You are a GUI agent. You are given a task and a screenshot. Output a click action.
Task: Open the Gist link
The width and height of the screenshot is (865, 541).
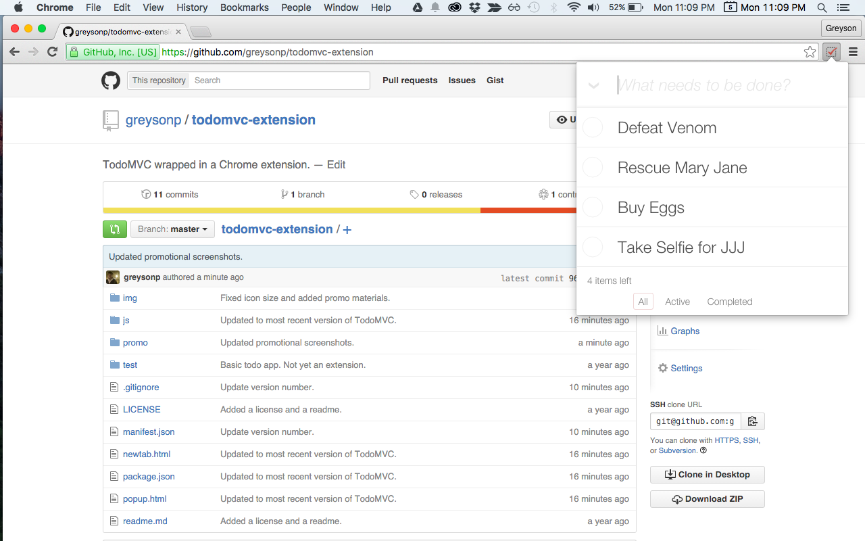pyautogui.click(x=495, y=80)
